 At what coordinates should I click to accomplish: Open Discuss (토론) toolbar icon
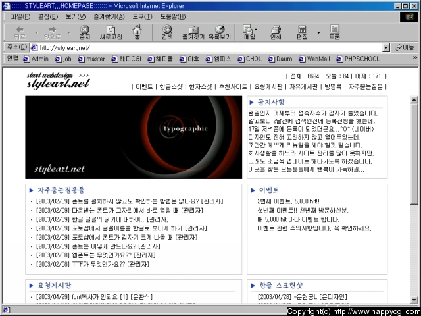(334, 32)
